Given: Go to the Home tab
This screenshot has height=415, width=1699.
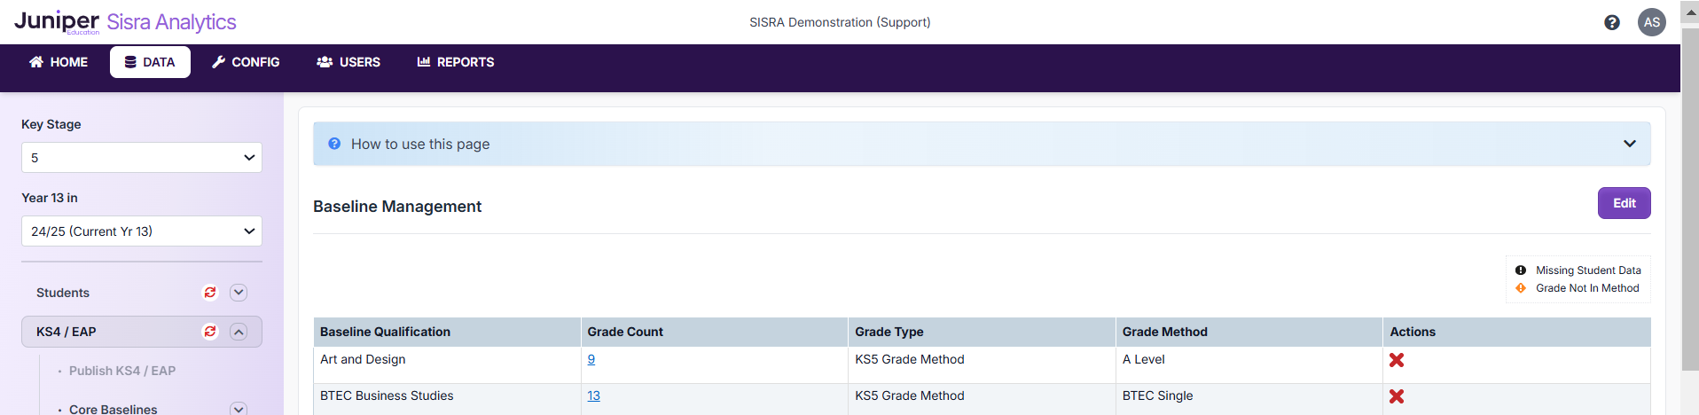Looking at the screenshot, I should coord(59,62).
